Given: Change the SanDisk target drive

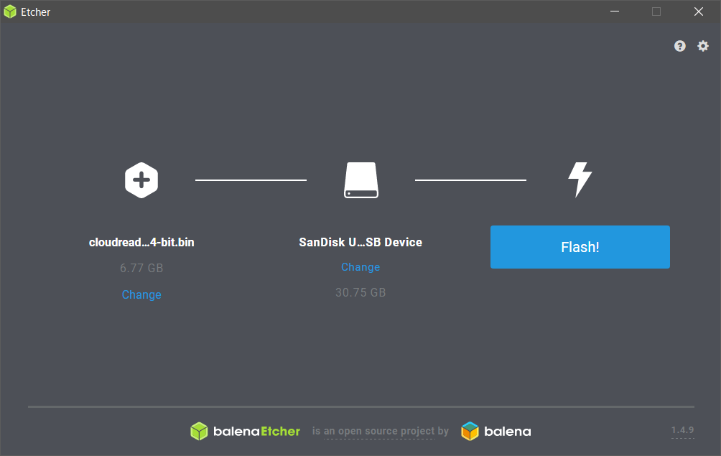Looking at the screenshot, I should pyautogui.click(x=360, y=267).
